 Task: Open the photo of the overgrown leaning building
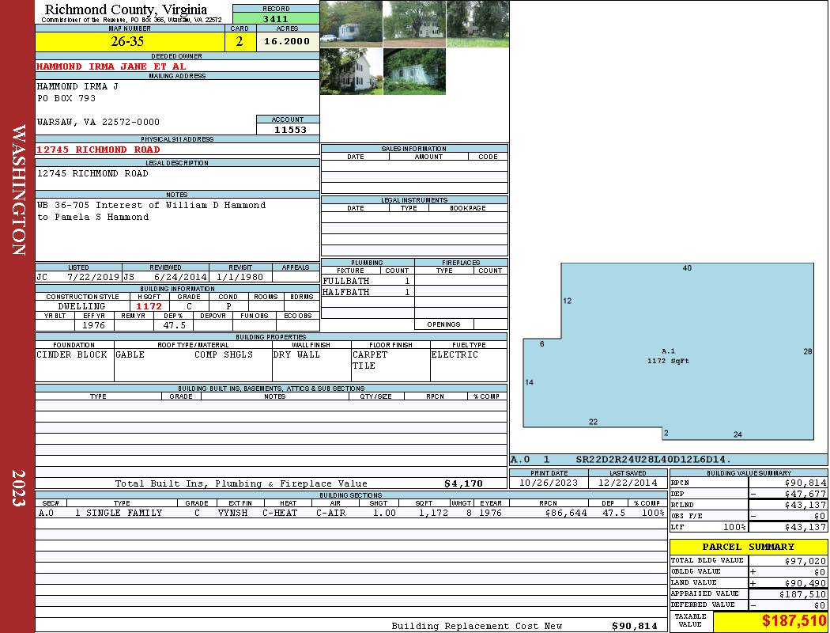coord(414,71)
